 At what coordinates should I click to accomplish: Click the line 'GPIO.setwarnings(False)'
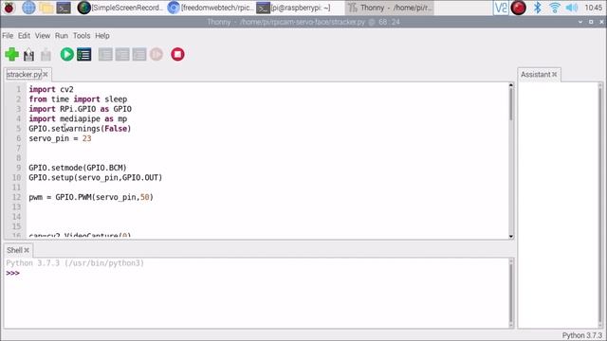80,129
